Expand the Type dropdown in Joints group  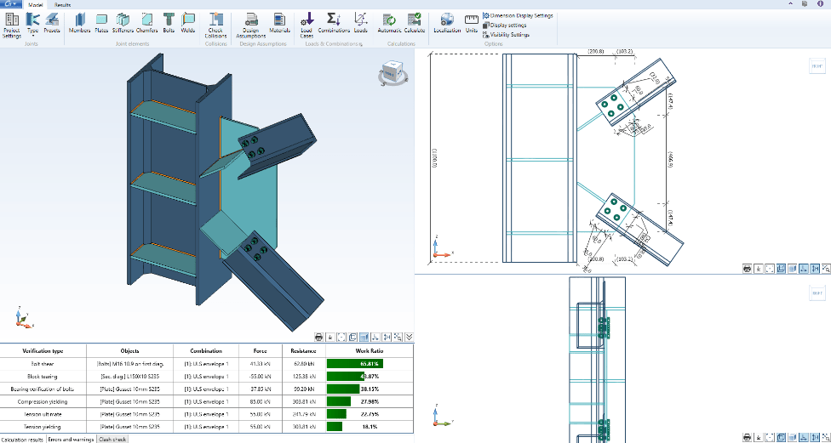[33, 26]
